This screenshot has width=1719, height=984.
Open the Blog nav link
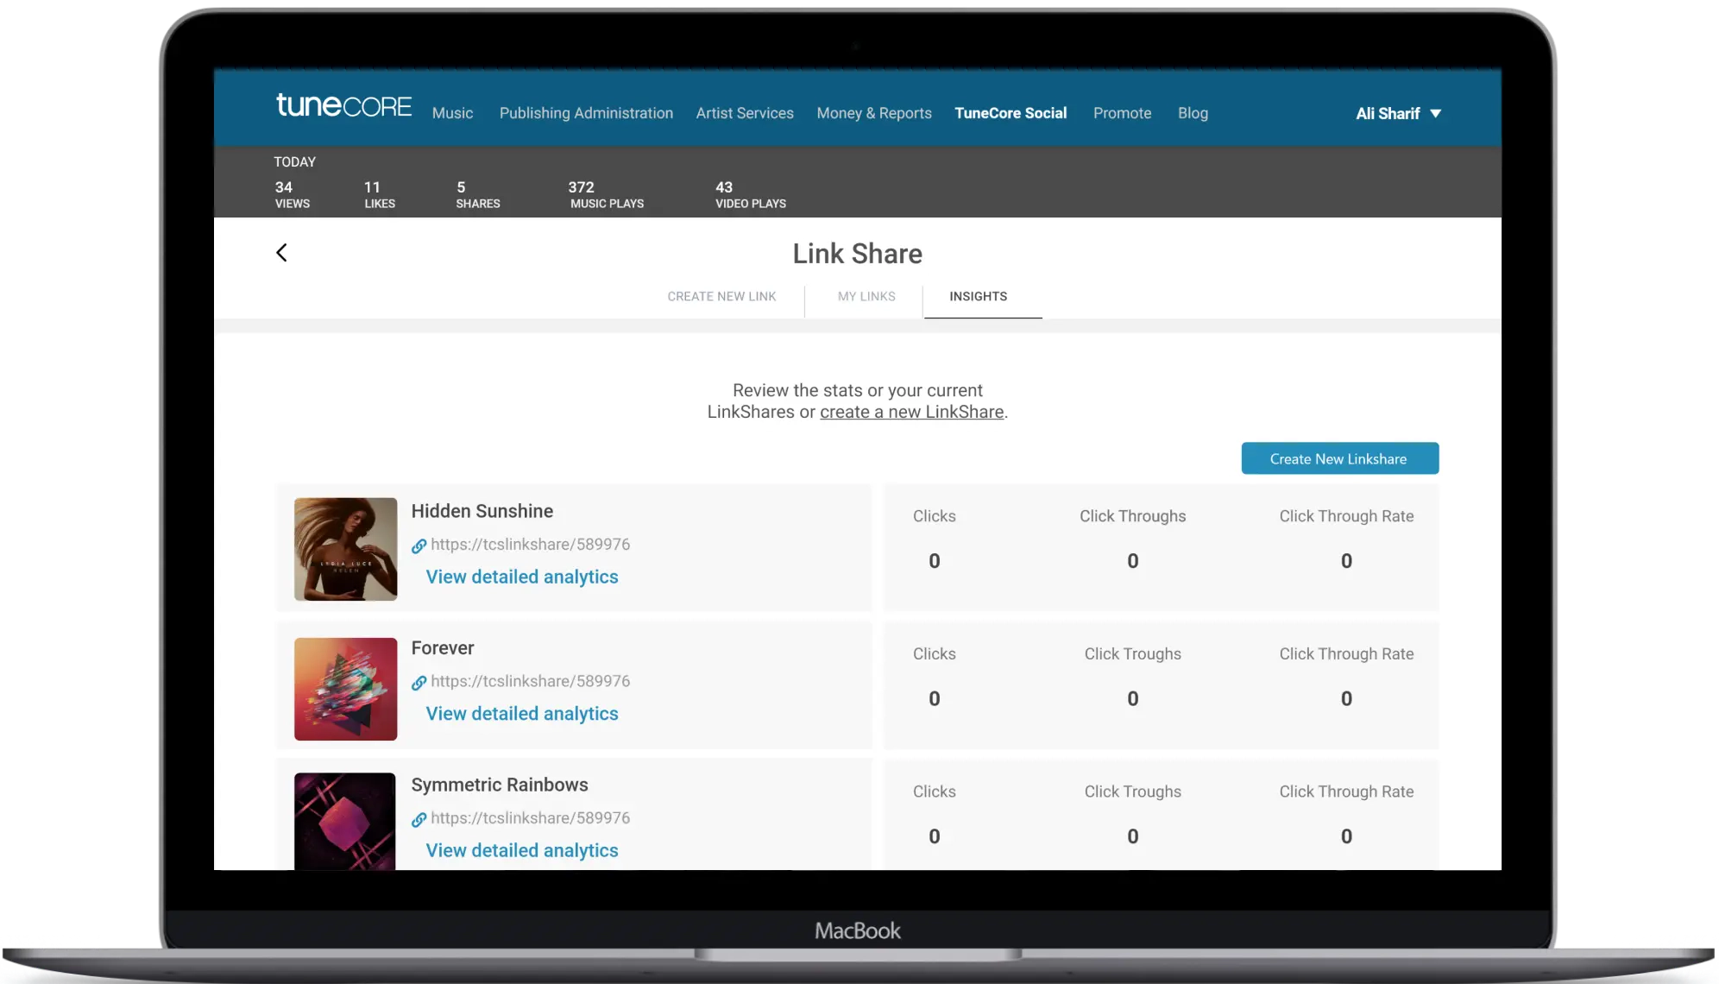(1193, 113)
